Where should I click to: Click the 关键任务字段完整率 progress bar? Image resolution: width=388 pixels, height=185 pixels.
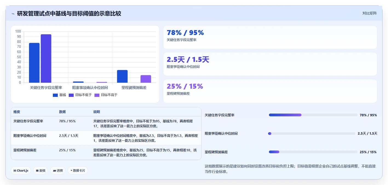point(313,115)
